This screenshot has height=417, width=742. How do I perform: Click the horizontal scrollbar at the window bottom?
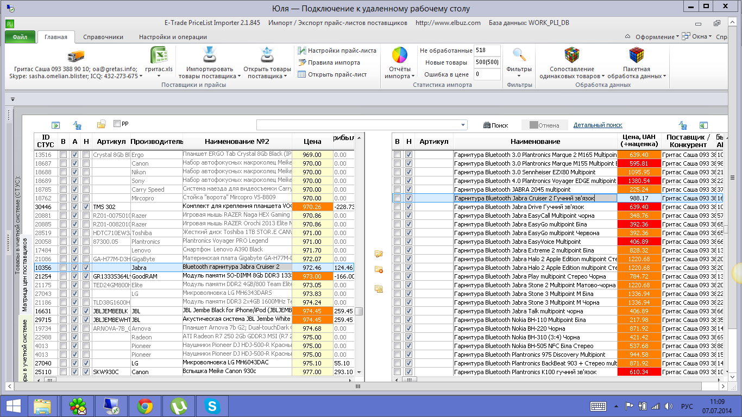point(357,387)
